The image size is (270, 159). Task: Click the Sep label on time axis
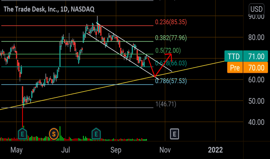[x=116, y=150]
